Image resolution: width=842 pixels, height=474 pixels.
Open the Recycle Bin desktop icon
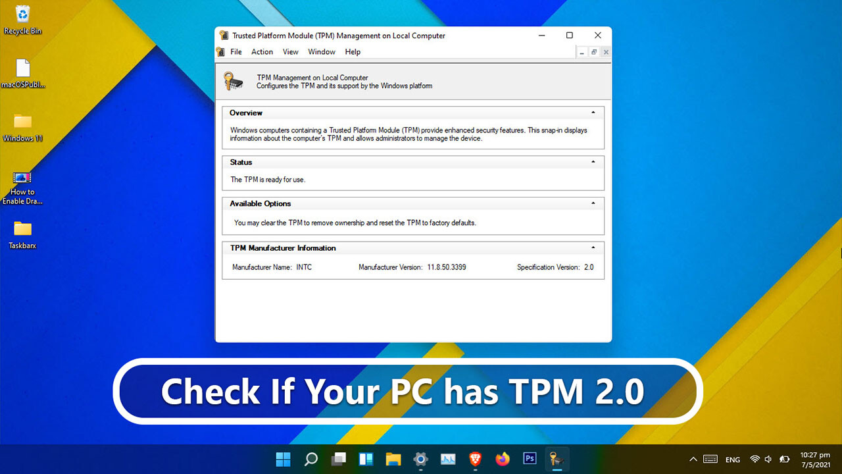pos(23,20)
